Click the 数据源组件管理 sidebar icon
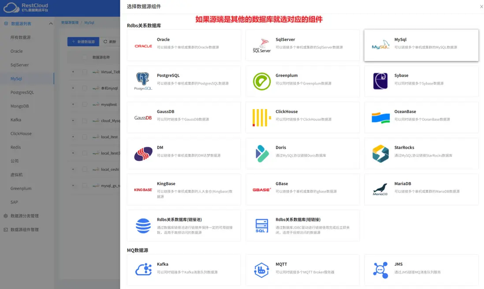 (x=6, y=230)
